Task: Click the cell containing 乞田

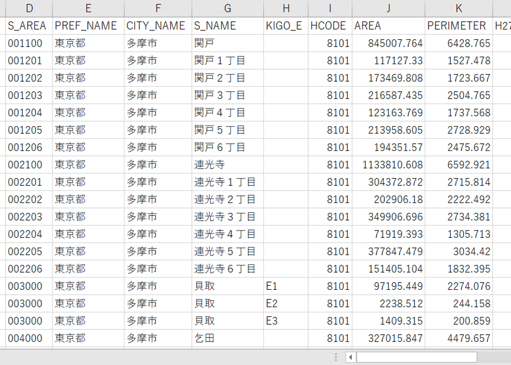Action: pos(227,338)
